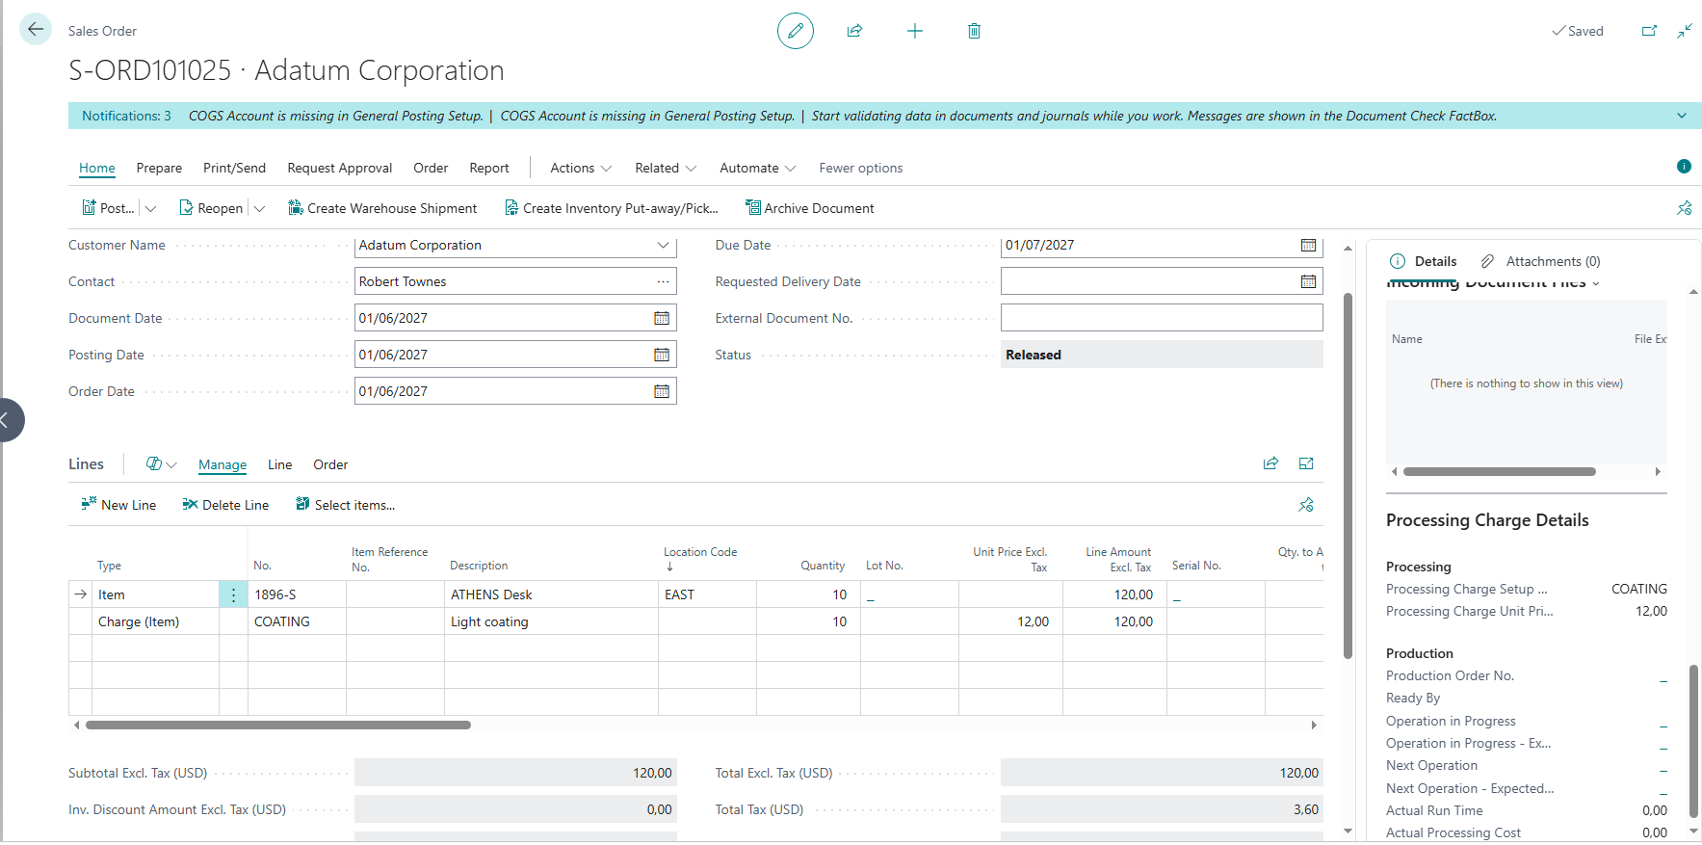Click Incoming Document Files horizontal scrollbar
The width and height of the screenshot is (1702, 845).
point(1499,472)
